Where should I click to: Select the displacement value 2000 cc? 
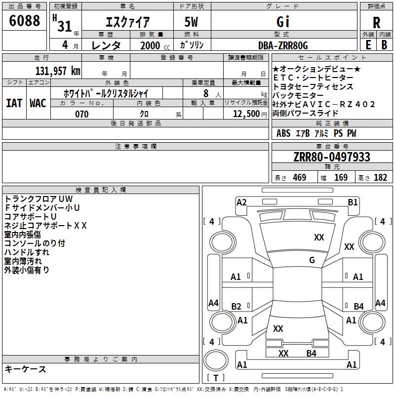(155, 46)
